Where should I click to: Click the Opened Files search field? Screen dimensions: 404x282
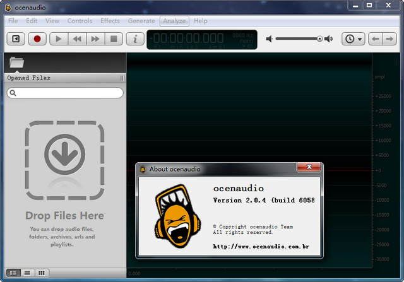coord(65,93)
